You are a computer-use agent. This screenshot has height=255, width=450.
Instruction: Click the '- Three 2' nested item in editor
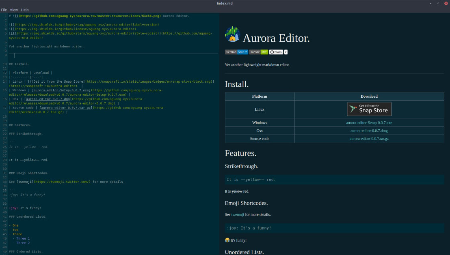pos(21,243)
